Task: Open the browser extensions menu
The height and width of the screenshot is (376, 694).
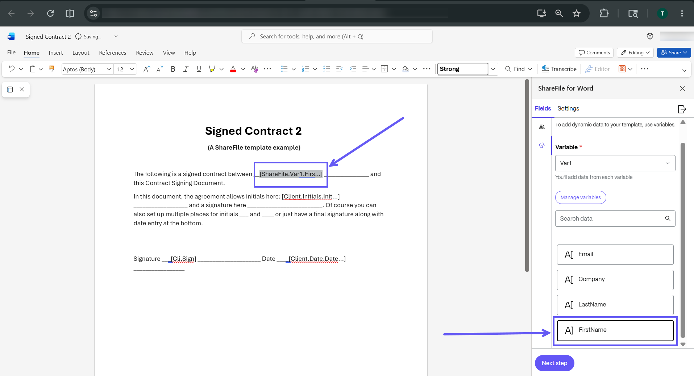Action: [604, 13]
